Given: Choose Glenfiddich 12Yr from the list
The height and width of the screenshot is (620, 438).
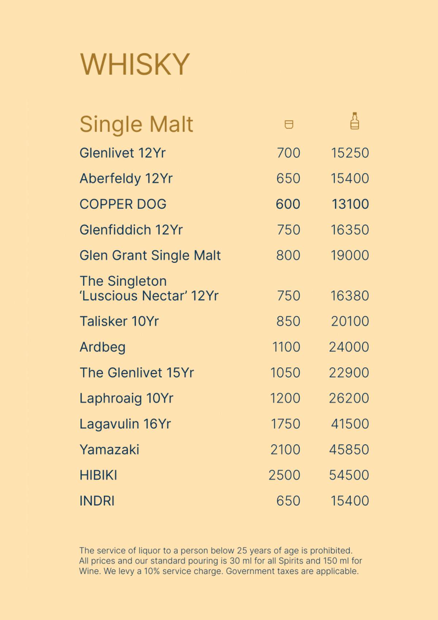Looking at the screenshot, I should pyautogui.click(x=131, y=230).
